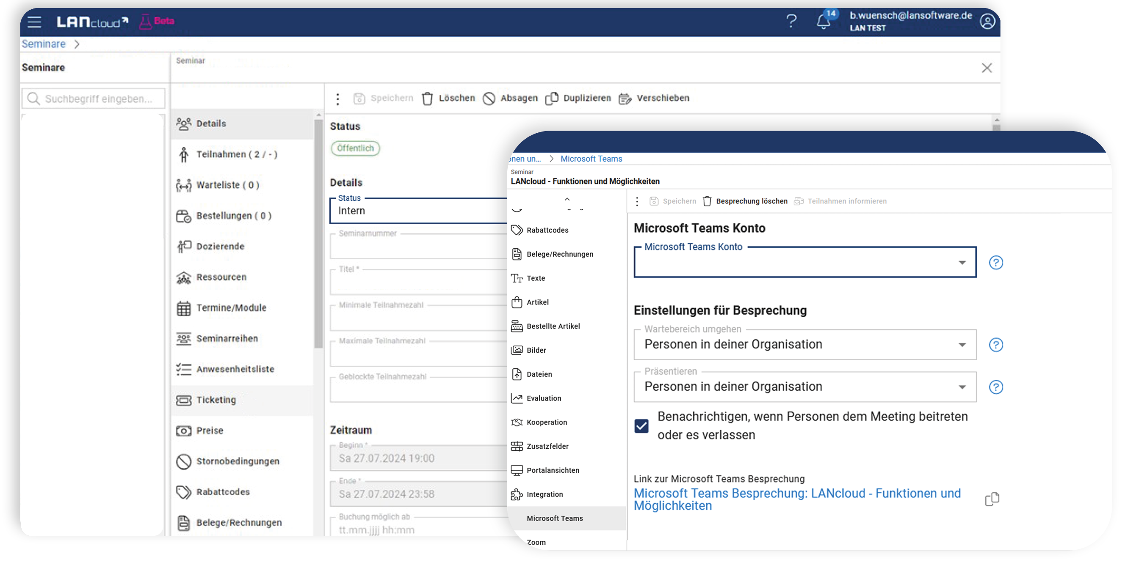Click the Speichern disk icon in Seminar toolbar

point(359,99)
